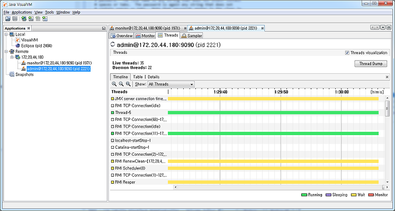Collapse the 172.20.44.180 host node

[12, 57]
